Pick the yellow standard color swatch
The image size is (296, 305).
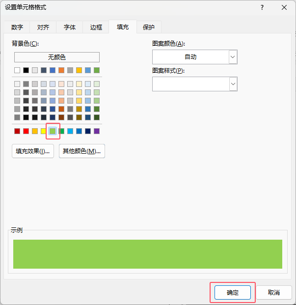click(44, 131)
